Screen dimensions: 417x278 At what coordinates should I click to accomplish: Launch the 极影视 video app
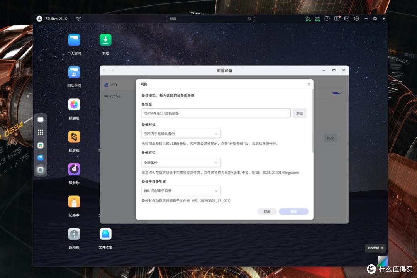[x=74, y=137]
